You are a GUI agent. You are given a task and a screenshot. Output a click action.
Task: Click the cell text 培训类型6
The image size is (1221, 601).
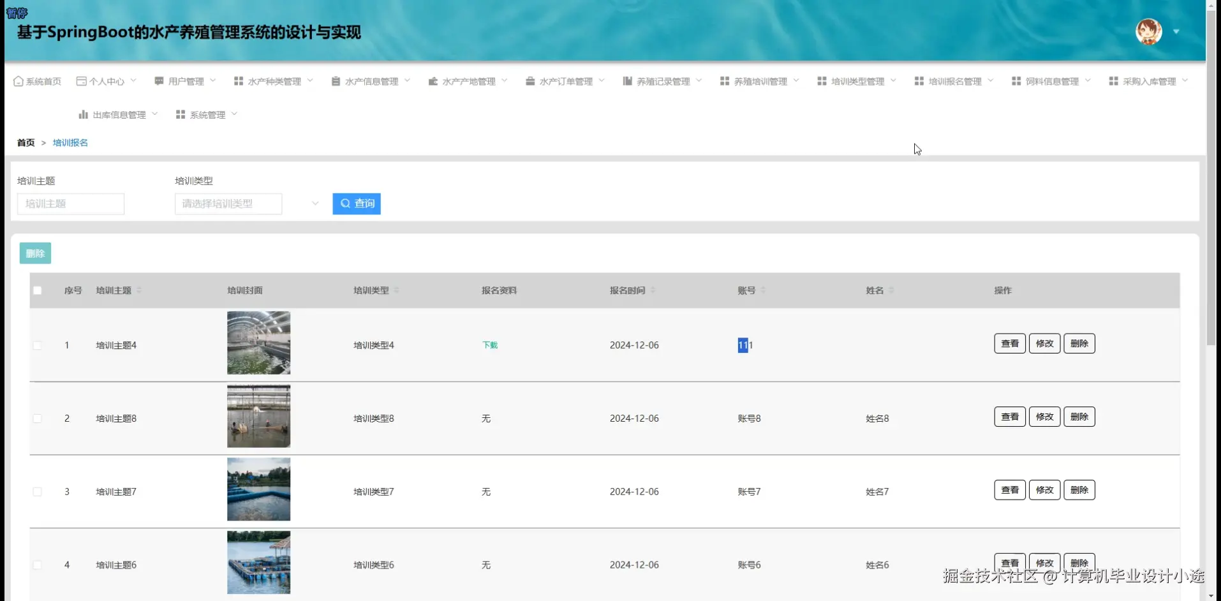pos(374,565)
